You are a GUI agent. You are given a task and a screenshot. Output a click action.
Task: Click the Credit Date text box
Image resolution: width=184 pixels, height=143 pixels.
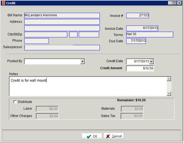coord(138,61)
